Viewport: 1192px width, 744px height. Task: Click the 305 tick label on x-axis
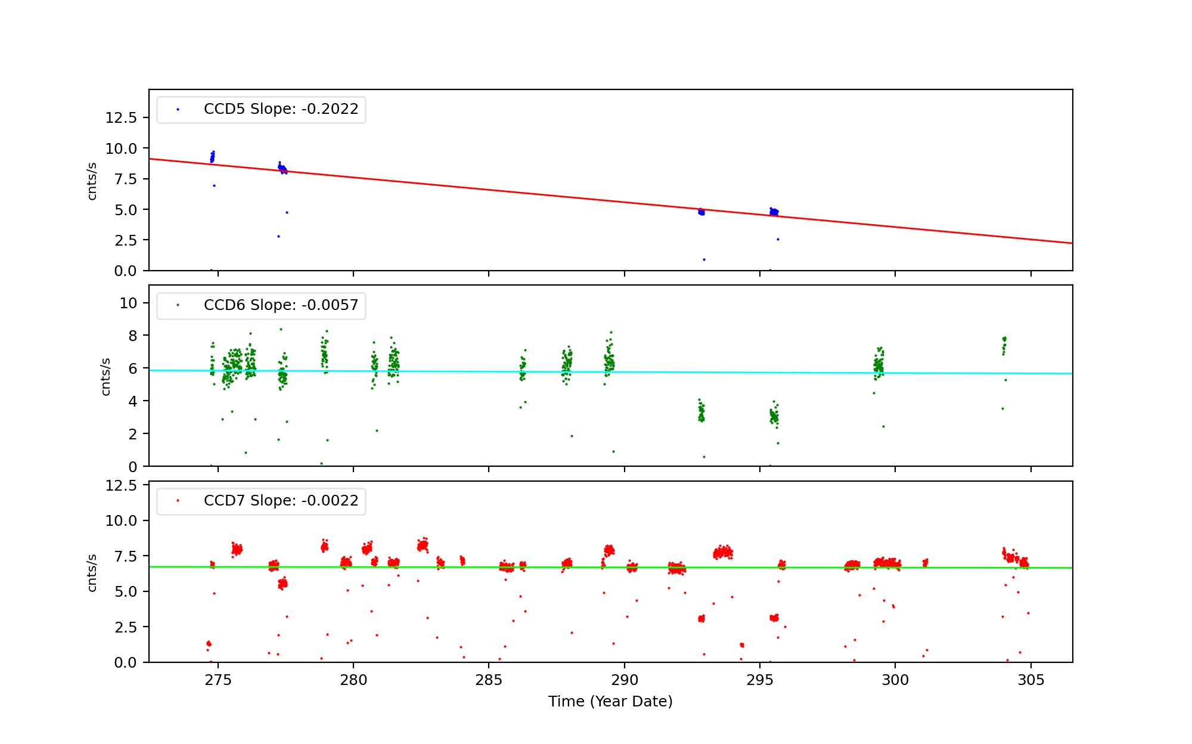(1030, 681)
